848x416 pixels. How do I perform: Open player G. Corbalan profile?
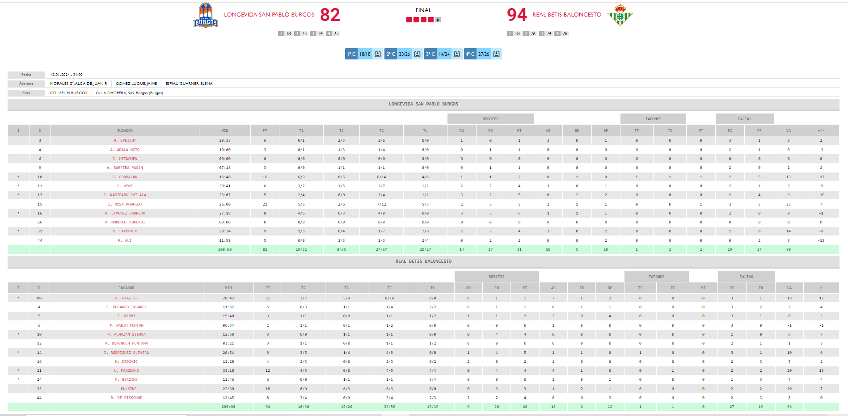[125, 177]
